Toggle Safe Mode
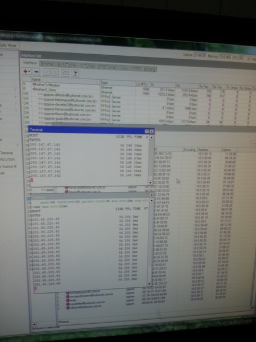Screen dimensions: 256x342 tap(9, 46)
